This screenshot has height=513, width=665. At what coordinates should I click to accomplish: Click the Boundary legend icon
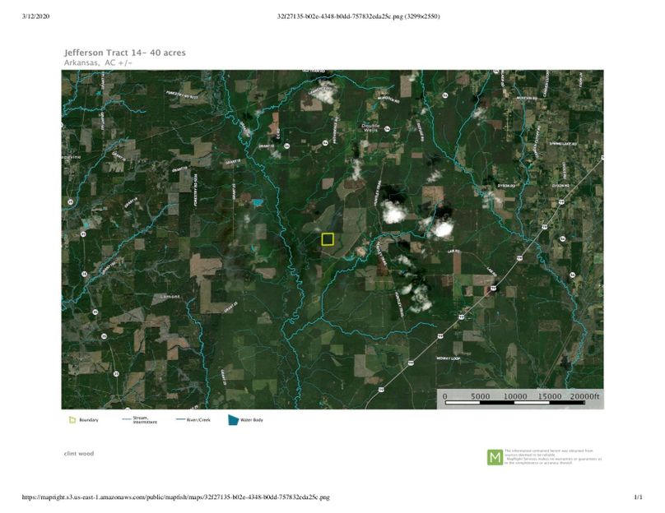(72, 420)
